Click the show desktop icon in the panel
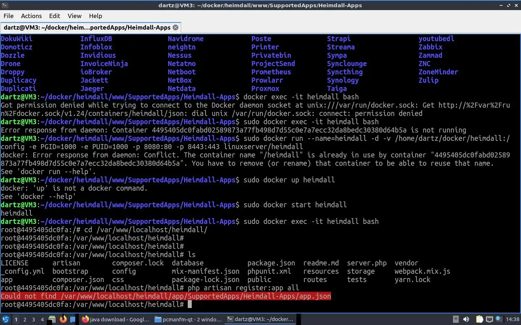Viewport: 521px width, 325px height. point(73,319)
